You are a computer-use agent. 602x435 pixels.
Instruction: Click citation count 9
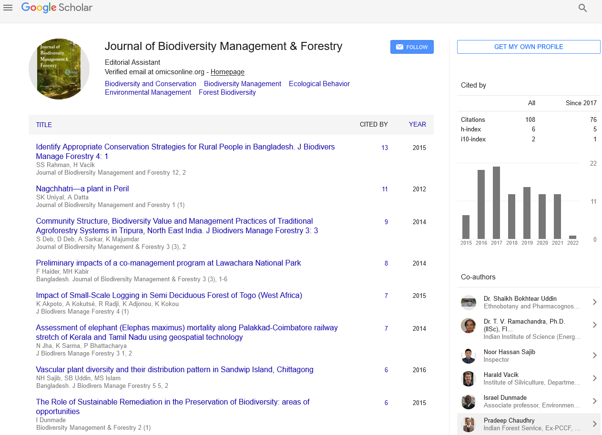pyautogui.click(x=386, y=222)
